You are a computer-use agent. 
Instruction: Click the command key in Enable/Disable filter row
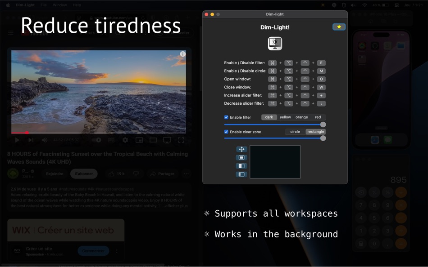tap(272, 63)
